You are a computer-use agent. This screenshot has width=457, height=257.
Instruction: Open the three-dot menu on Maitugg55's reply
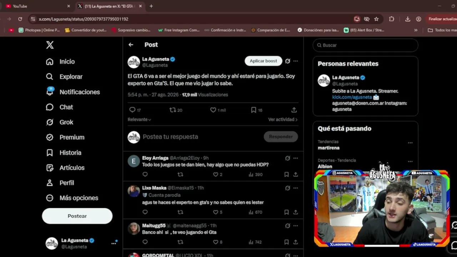(296, 226)
